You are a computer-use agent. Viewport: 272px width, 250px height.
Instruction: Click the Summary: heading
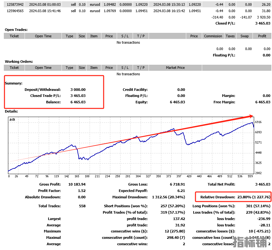pos(14,83)
